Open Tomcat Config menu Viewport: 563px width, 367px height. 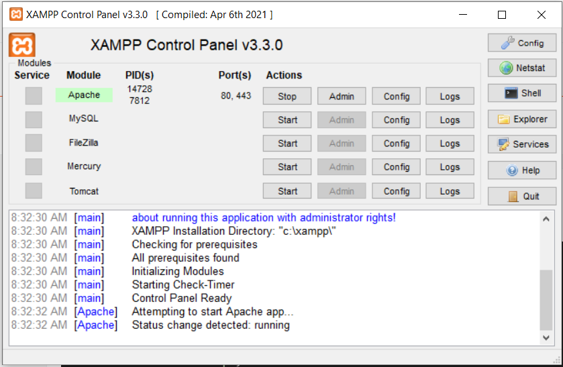click(x=397, y=191)
